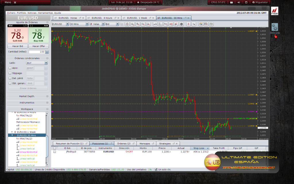Click the Hacer Bid button
294x184 pixels.
point(18,46)
